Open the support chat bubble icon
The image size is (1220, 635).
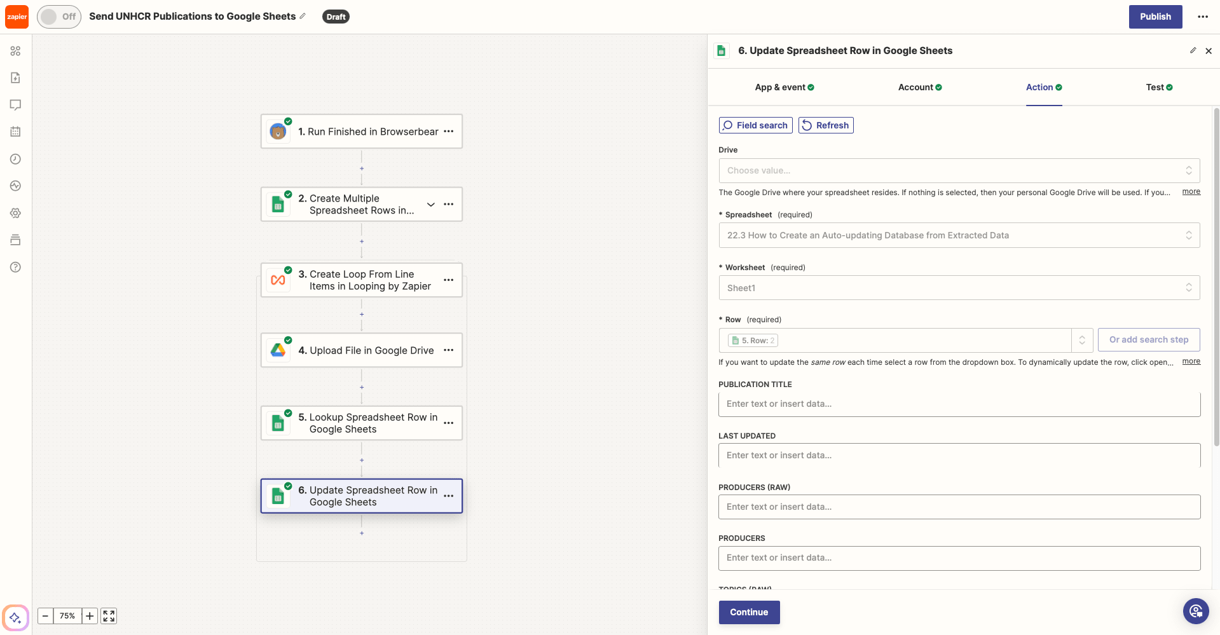(x=1195, y=611)
